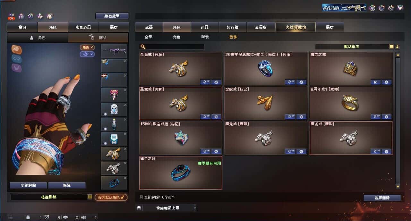Viewport: 411px width, 221px height.
Task: Open gear settings for 魔音之戒 ring
Action: 386,82
